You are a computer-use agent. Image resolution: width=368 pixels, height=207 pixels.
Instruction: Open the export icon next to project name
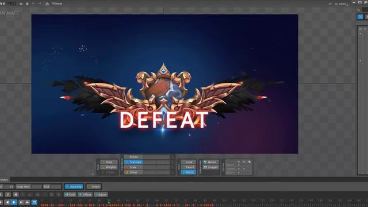click(47, 4)
